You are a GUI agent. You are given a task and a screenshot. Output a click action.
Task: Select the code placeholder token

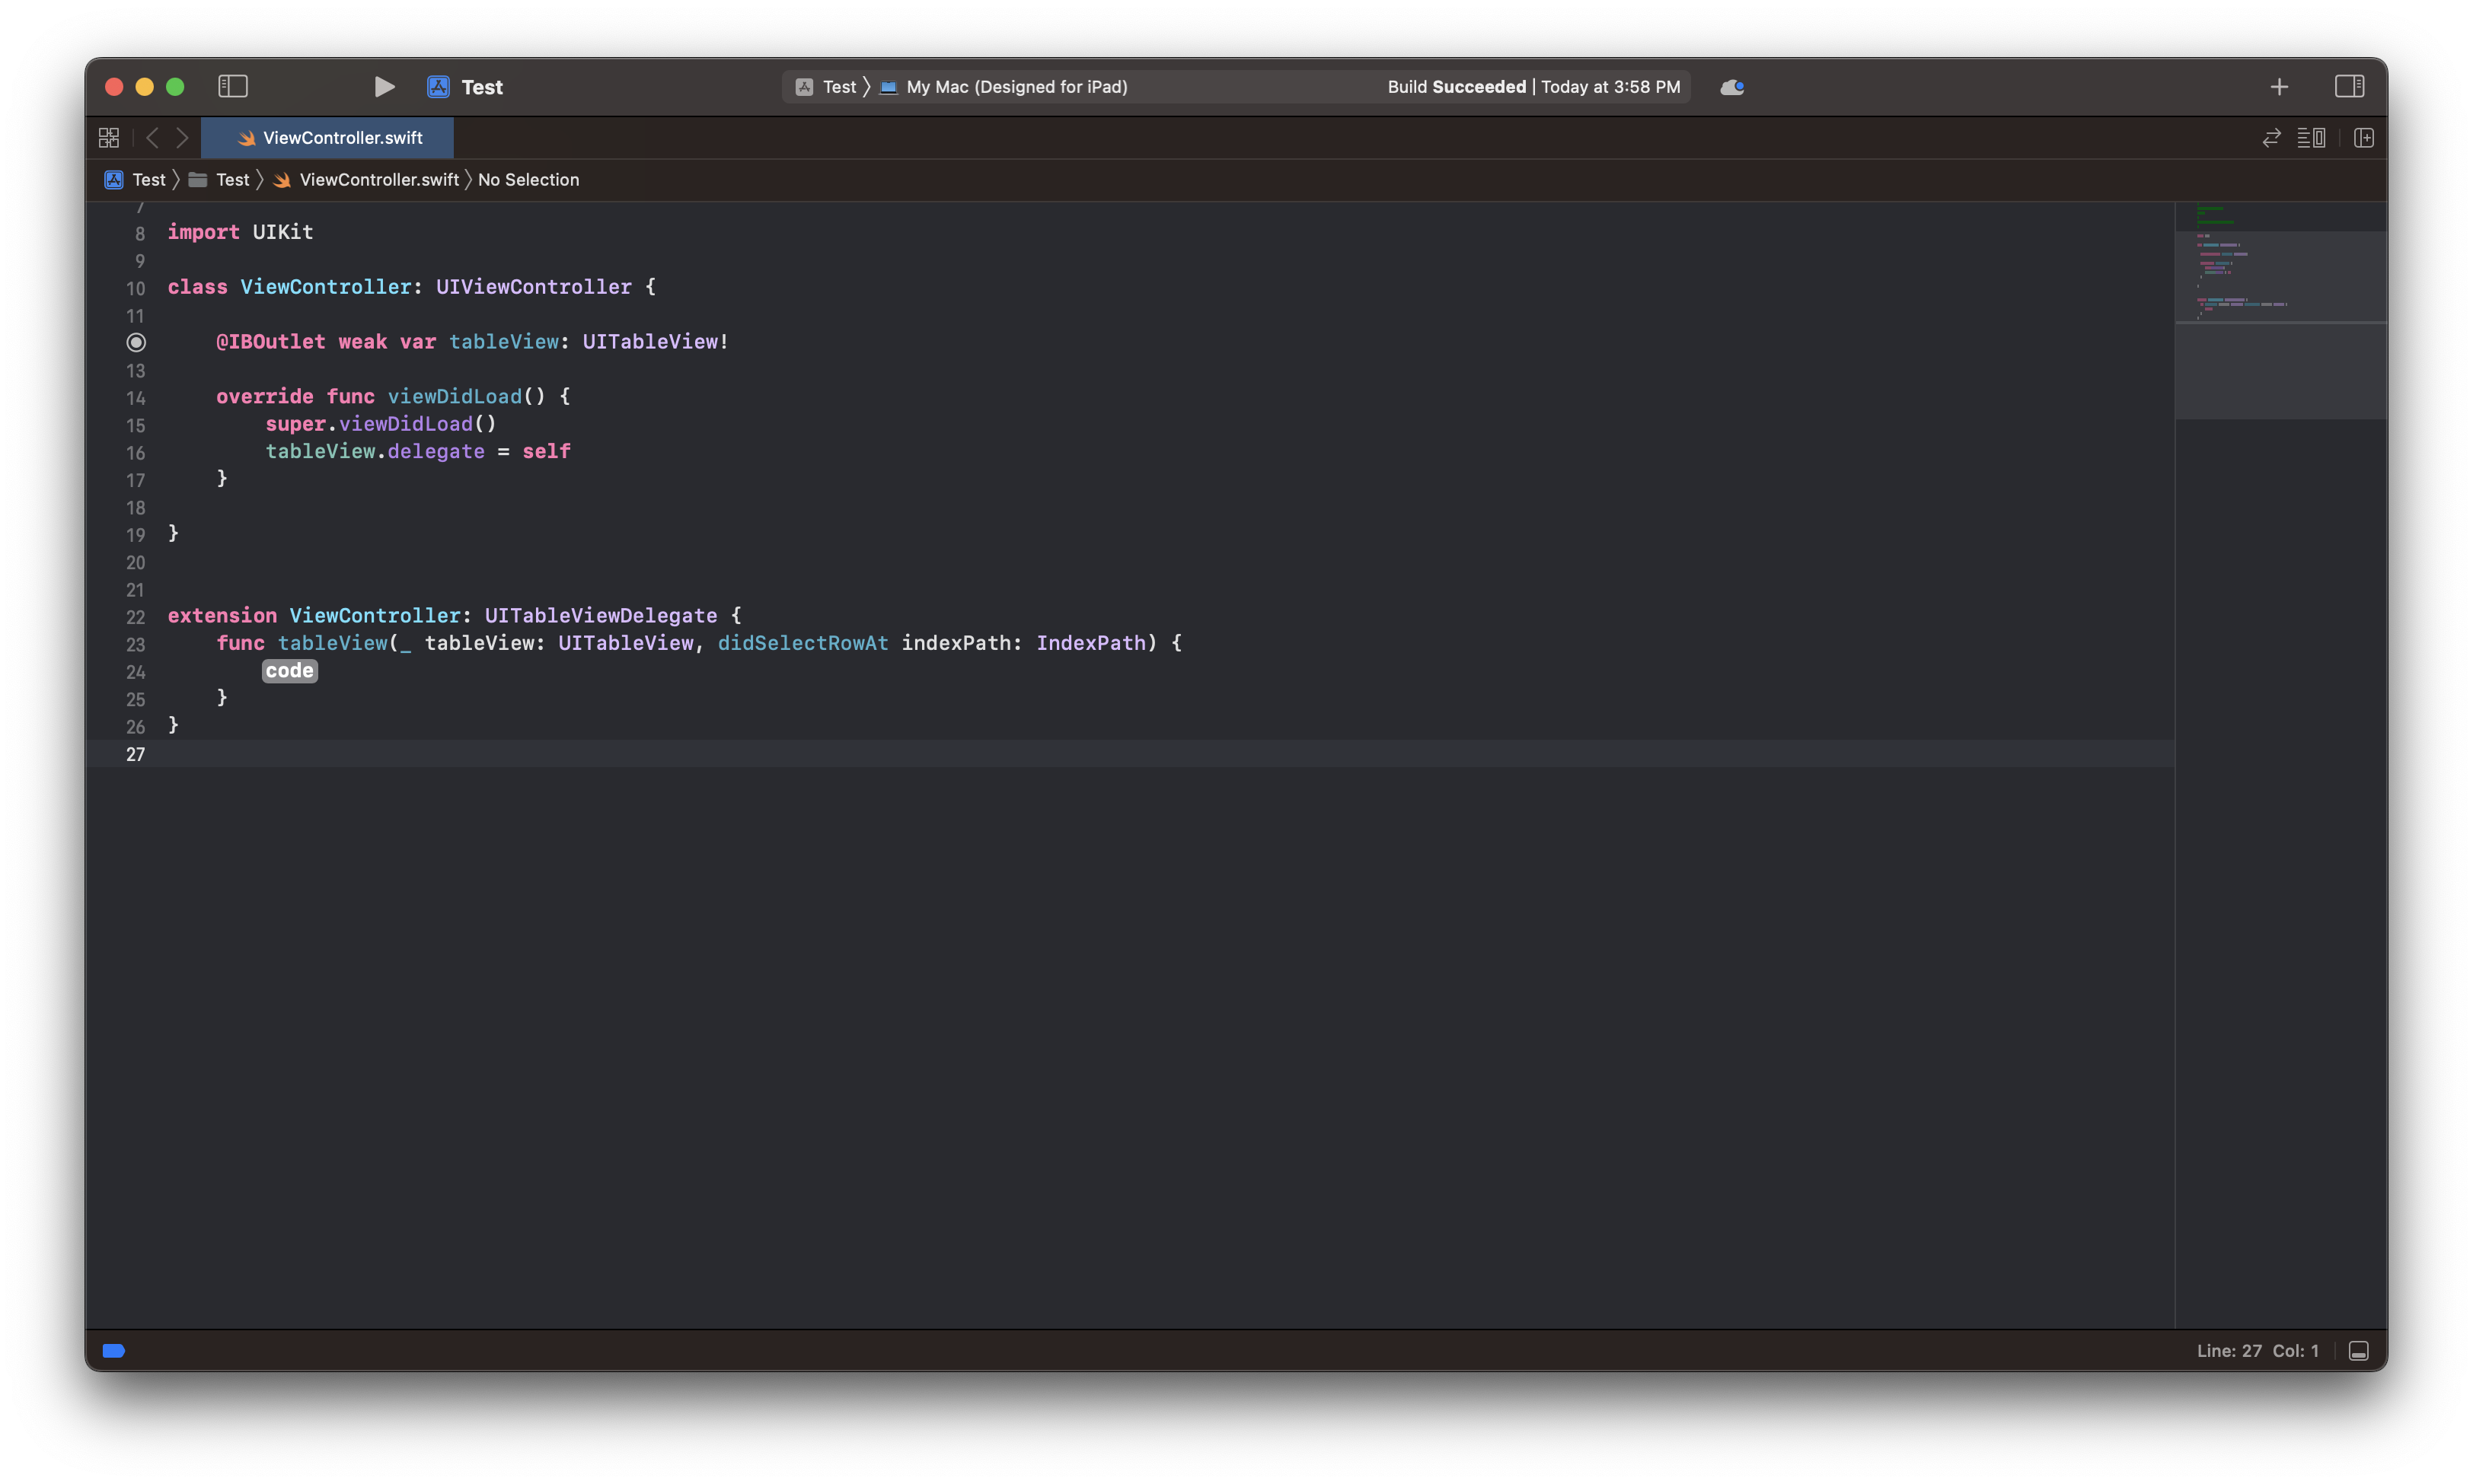tap(290, 671)
